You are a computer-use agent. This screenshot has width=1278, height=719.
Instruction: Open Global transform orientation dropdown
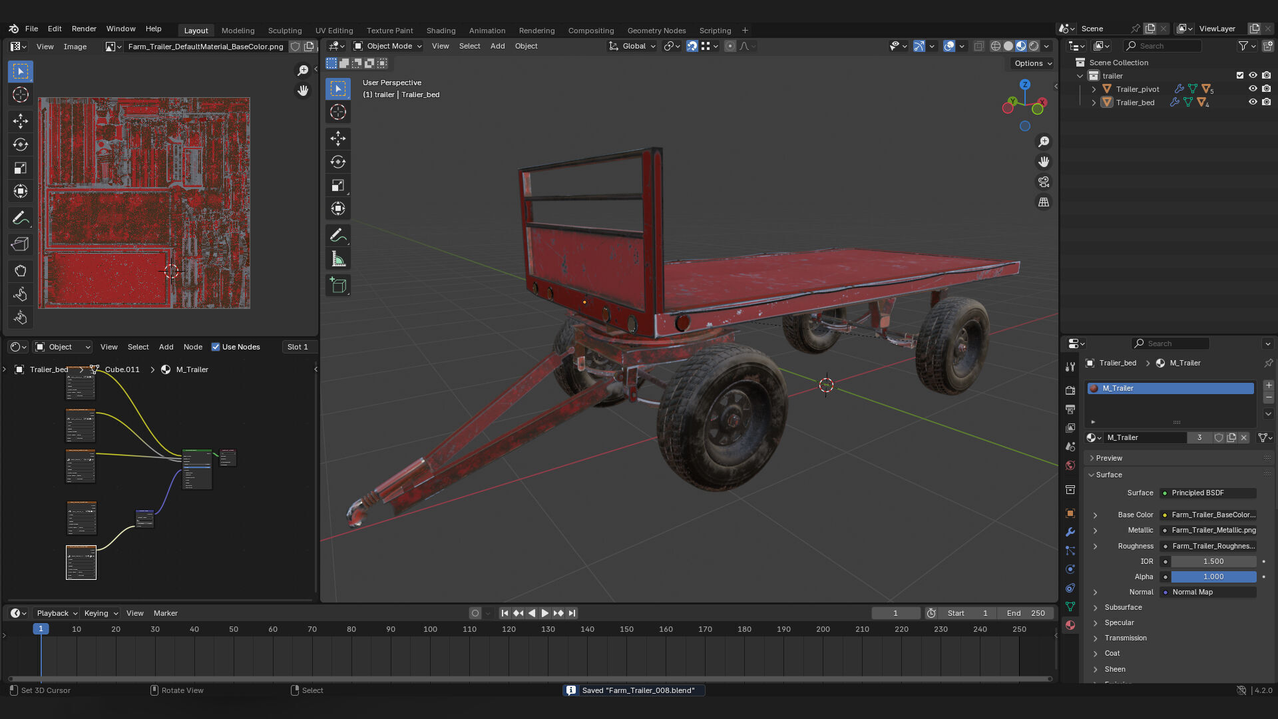632,46
